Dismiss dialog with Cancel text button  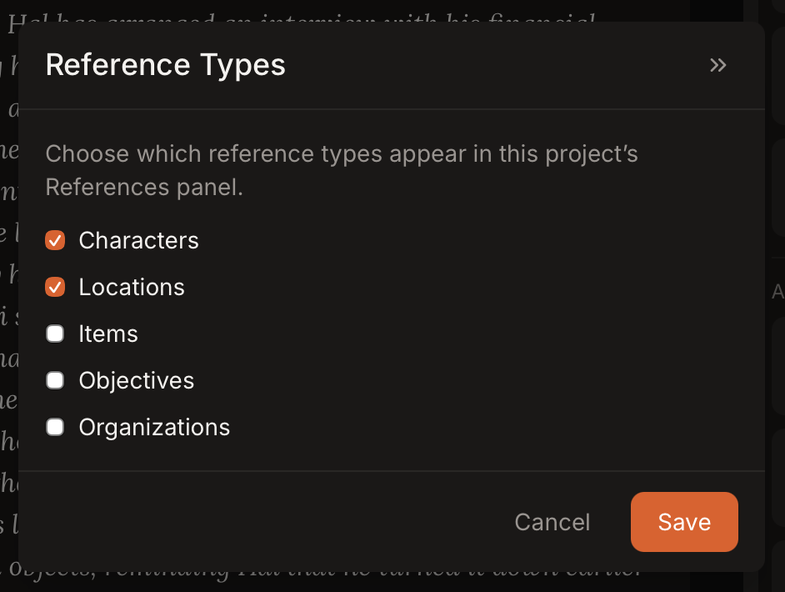pos(552,522)
